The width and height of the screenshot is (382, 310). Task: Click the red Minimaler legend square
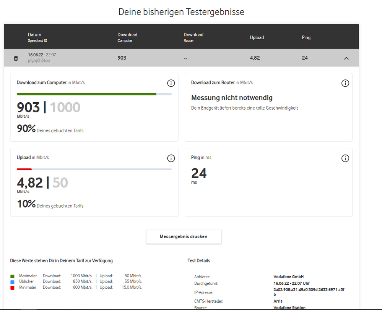click(x=13, y=287)
